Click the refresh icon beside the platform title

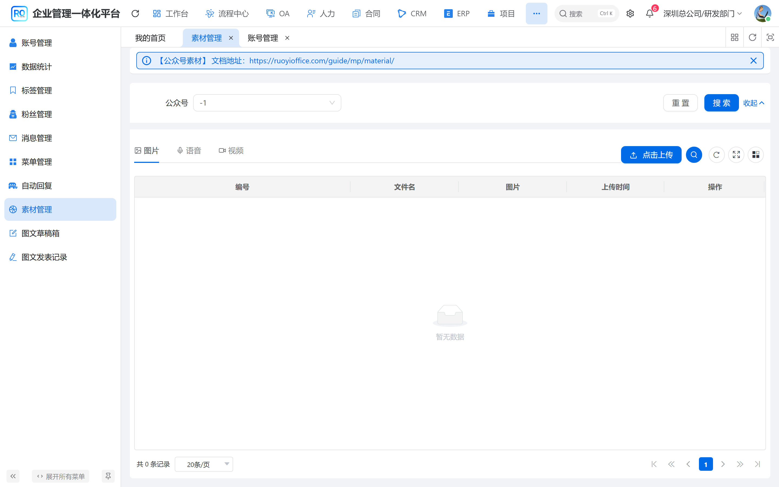[x=135, y=14]
